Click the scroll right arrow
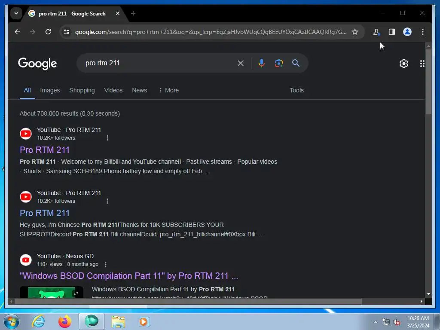Image resolution: width=440 pixels, height=330 pixels. [421, 301]
